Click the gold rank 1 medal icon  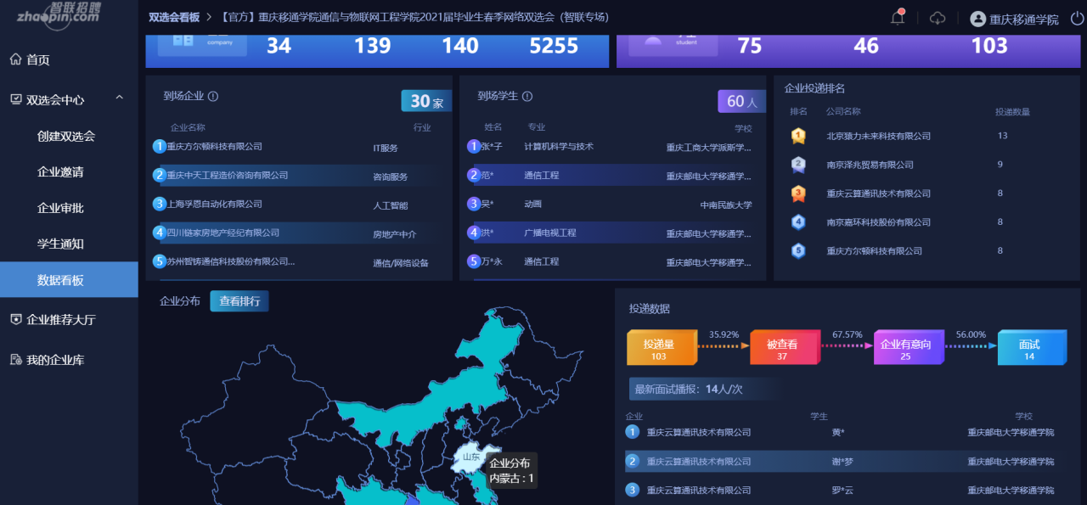798,136
